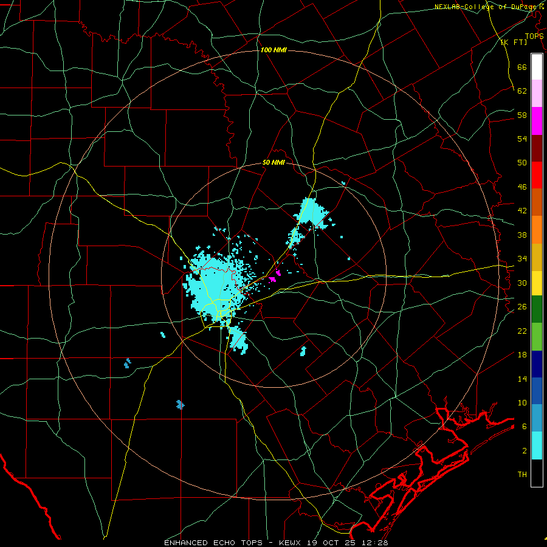Select the "50" scale label
547x547 pixels.
(522, 162)
